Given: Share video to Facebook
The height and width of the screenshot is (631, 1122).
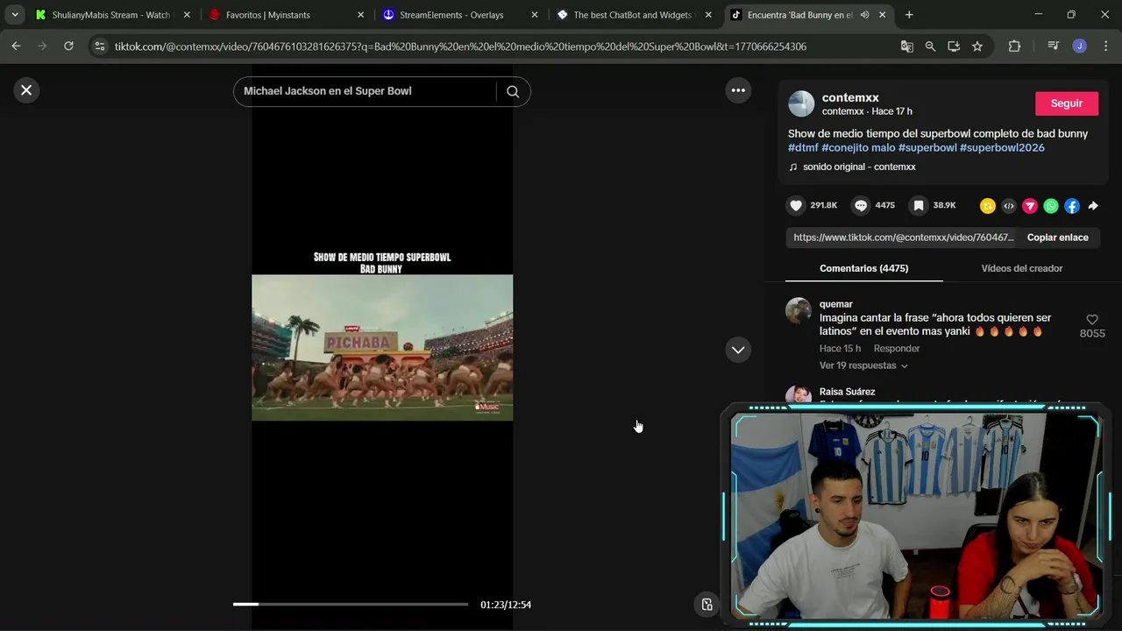Looking at the screenshot, I should tap(1072, 206).
